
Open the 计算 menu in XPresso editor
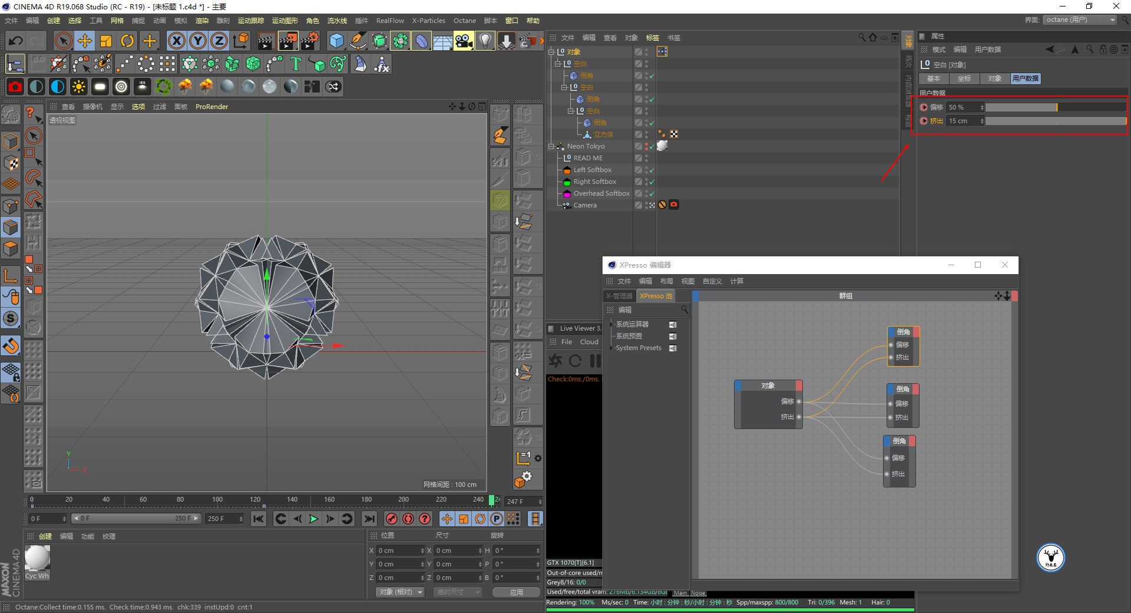tap(737, 281)
